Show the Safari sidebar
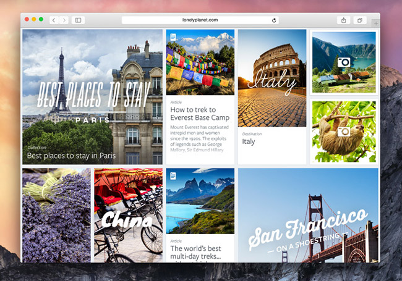Screen dimensions: 402x281 78,20
